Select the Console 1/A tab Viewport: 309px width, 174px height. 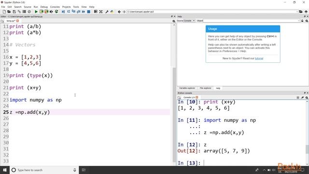[189, 98]
